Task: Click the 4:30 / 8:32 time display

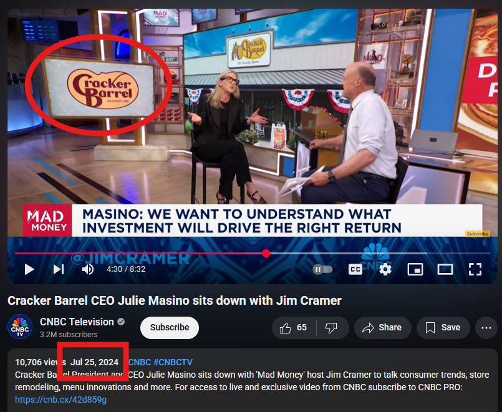Action: point(126,269)
